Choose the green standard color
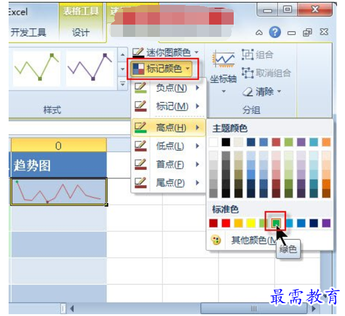Image resolution: width=345 pixels, height=316 pixels. pyautogui.click(x=276, y=223)
